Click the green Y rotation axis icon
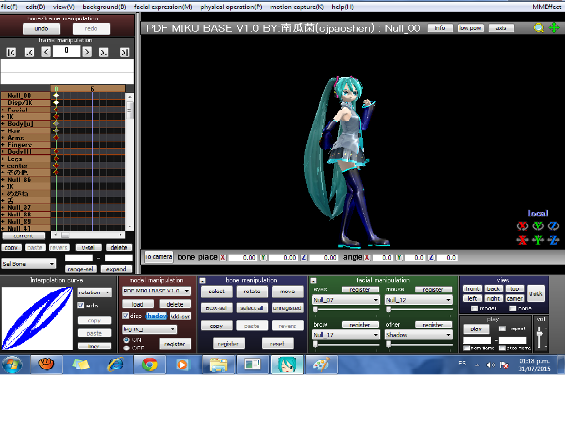This screenshot has width=568, height=426. tap(538, 226)
